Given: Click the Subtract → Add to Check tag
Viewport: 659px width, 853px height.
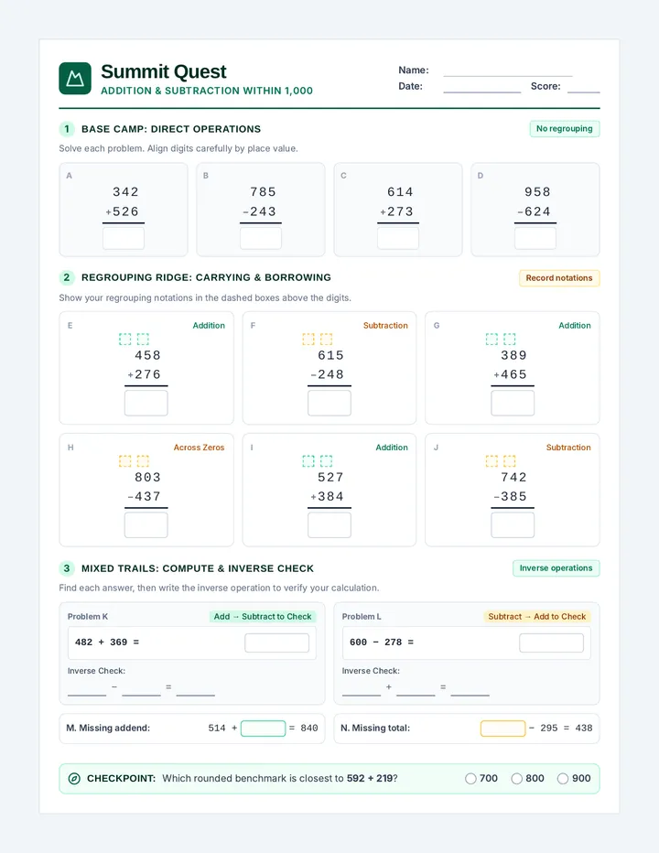Looking at the screenshot, I should (537, 616).
